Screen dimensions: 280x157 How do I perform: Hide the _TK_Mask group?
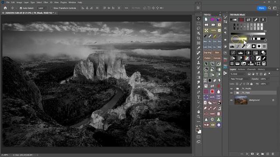tap(231, 93)
